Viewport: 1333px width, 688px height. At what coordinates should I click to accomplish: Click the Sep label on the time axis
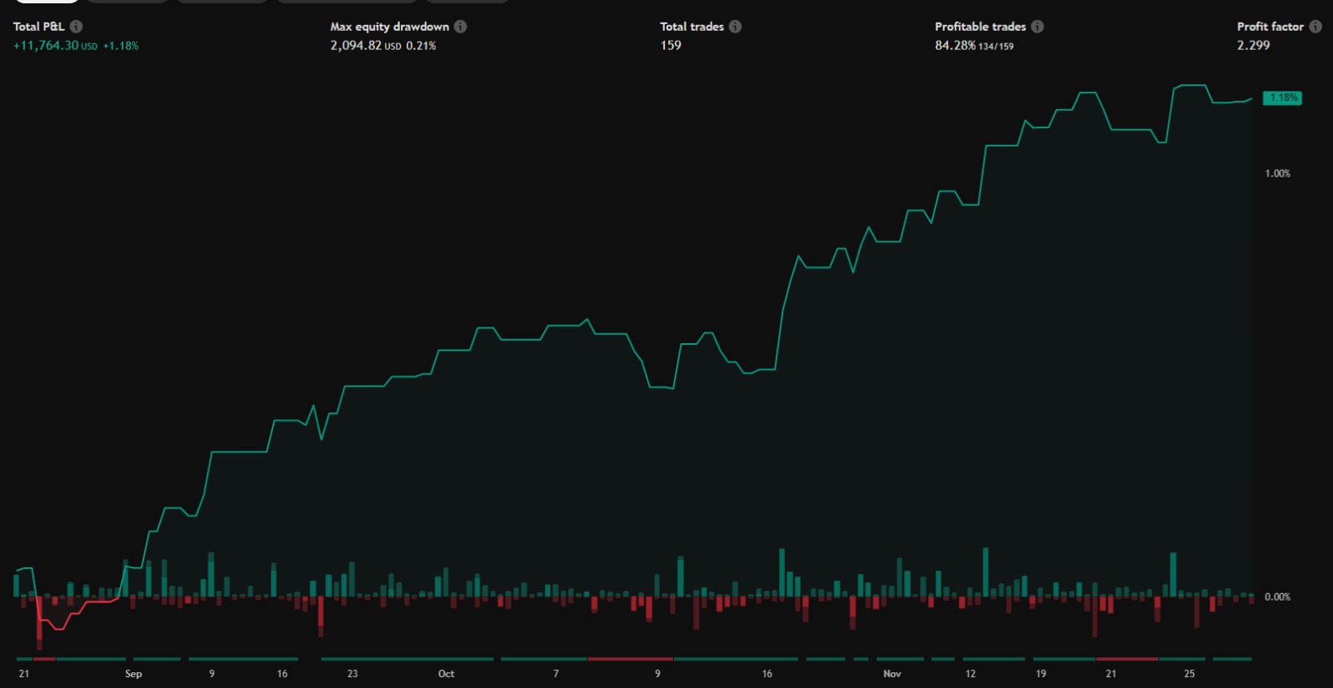point(133,674)
